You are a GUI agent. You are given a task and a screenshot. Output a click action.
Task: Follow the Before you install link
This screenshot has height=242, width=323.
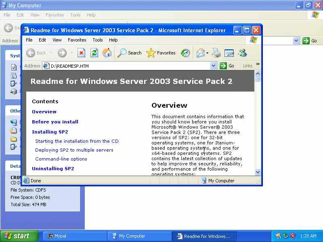[55, 122]
